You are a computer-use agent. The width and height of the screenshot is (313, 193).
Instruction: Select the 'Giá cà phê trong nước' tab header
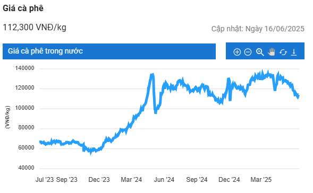pyautogui.click(x=109, y=51)
